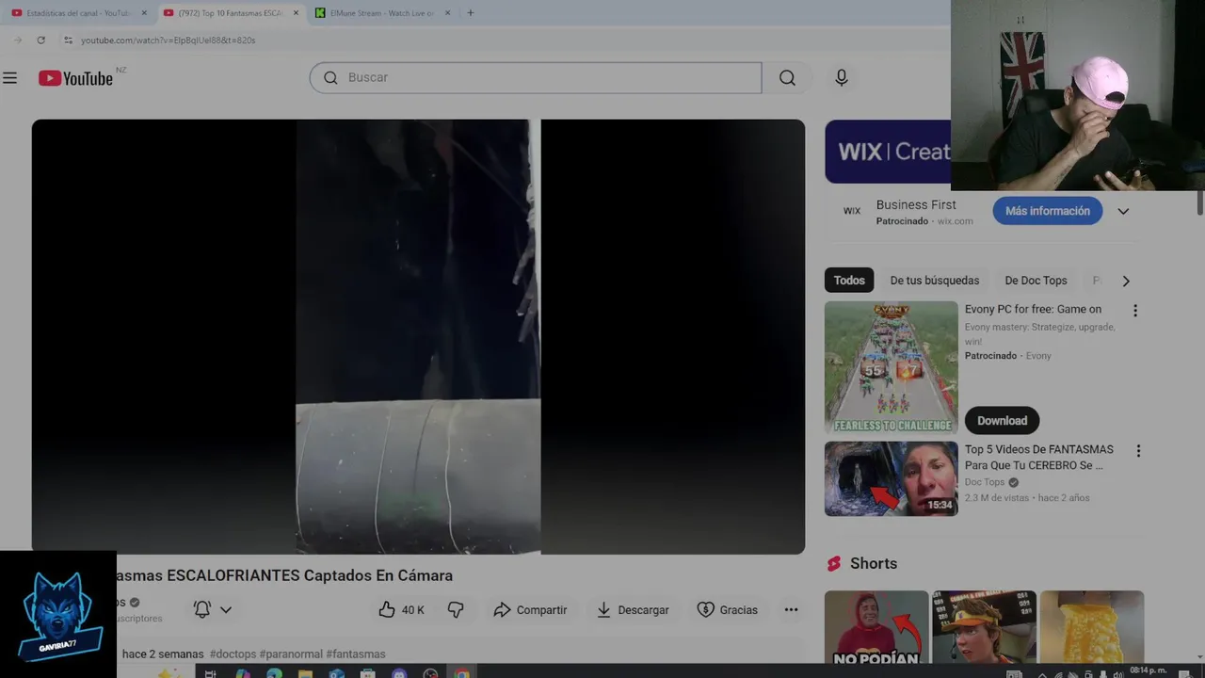Select the De tus búsquedas chip
1205x678 pixels.
click(x=935, y=281)
